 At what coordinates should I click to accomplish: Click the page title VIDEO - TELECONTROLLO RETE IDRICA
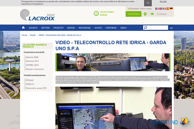111,45
